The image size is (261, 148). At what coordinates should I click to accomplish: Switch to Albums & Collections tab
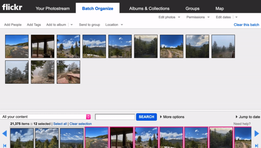149,8
